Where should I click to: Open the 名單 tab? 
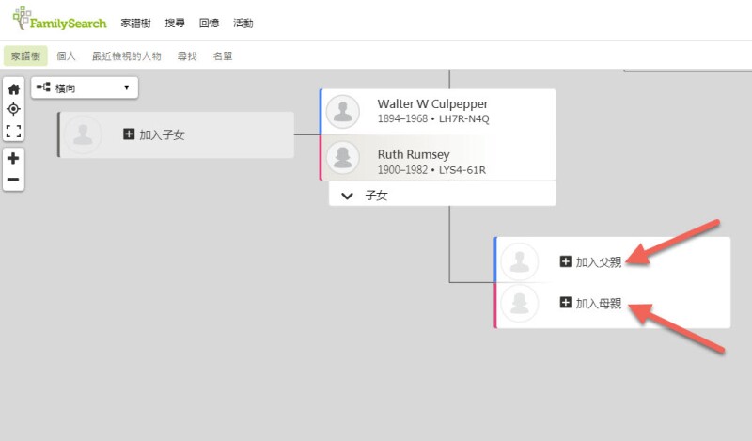223,56
